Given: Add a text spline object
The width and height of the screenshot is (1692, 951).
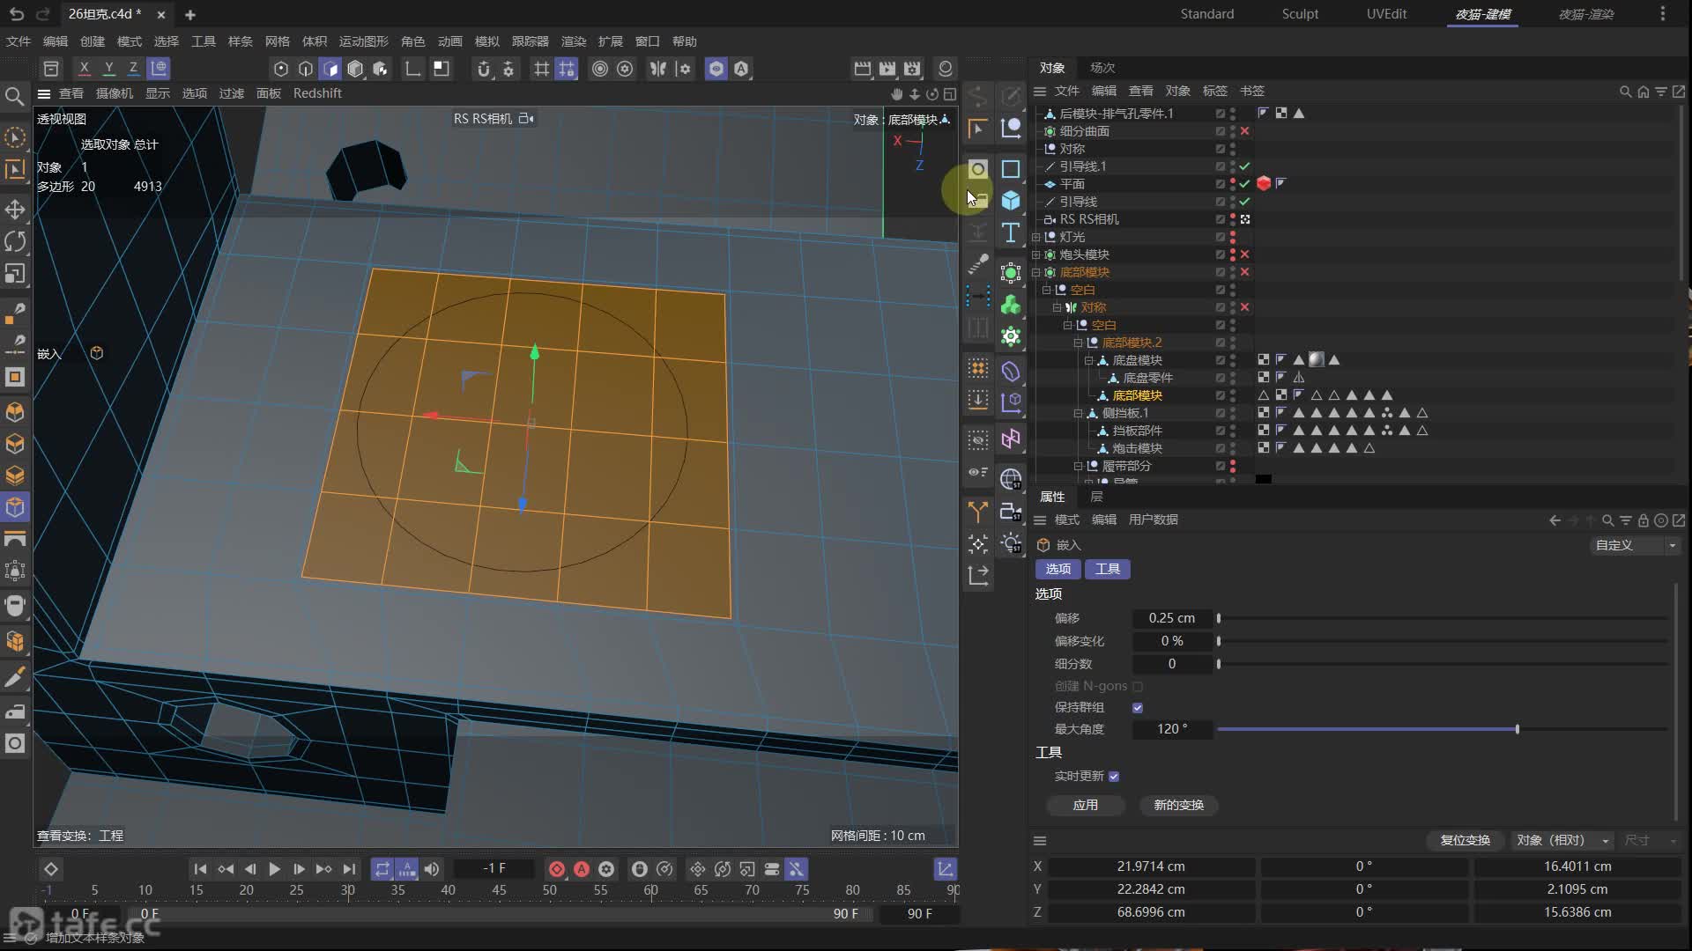Looking at the screenshot, I should tap(1011, 233).
